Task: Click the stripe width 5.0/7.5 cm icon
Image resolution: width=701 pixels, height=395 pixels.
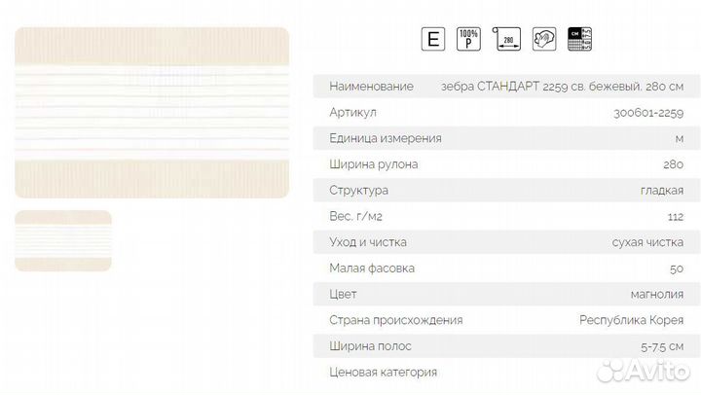Action: [x=580, y=39]
